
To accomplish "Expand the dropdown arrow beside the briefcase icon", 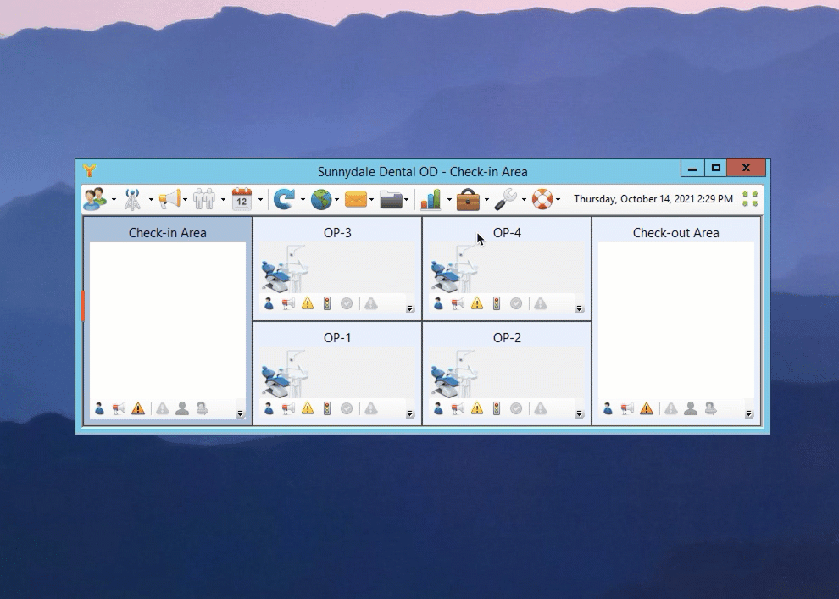I will (486, 199).
